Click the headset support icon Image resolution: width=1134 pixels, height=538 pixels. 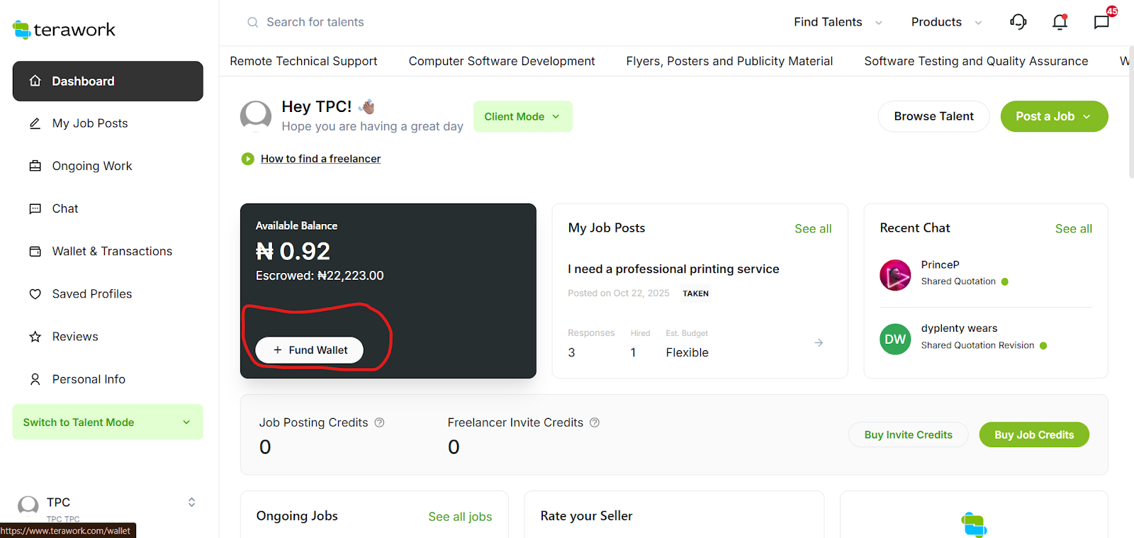1018,22
